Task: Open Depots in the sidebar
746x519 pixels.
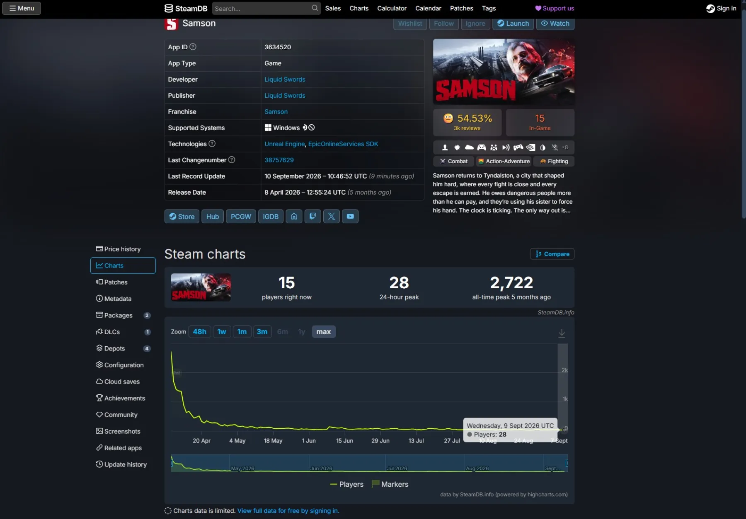Action: [123, 348]
